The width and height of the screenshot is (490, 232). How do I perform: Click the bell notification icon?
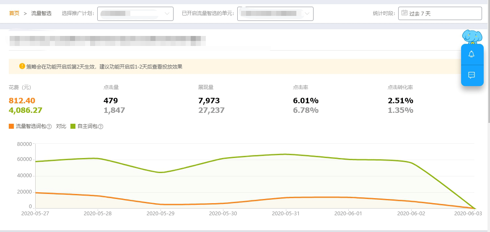[x=472, y=54]
